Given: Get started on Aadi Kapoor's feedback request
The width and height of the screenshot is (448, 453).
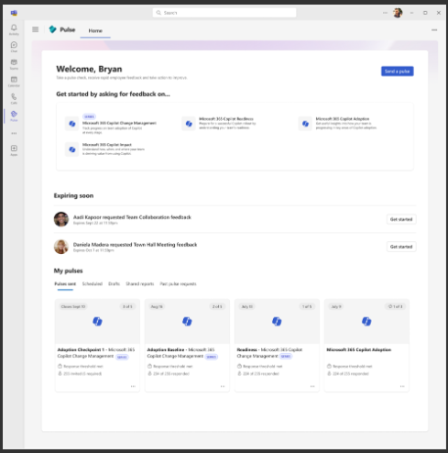Looking at the screenshot, I should pos(401,219).
